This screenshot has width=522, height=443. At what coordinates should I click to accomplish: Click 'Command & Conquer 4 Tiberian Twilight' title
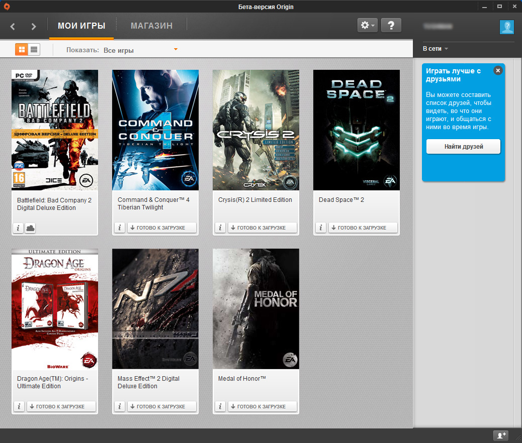153,203
